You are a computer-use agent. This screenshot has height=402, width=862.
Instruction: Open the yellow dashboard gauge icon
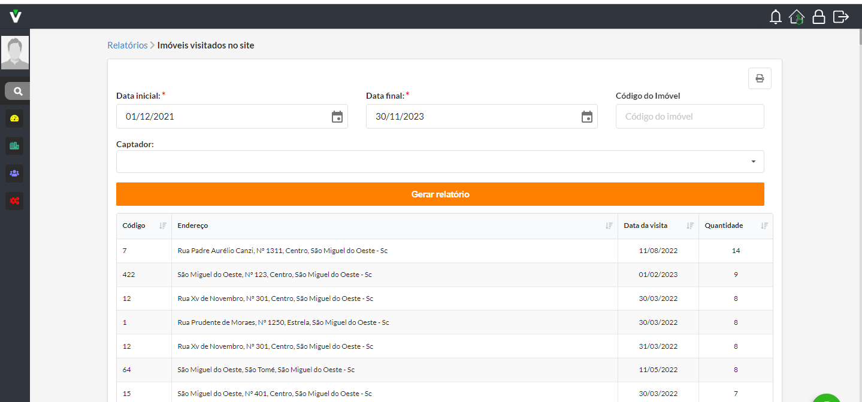(15, 118)
